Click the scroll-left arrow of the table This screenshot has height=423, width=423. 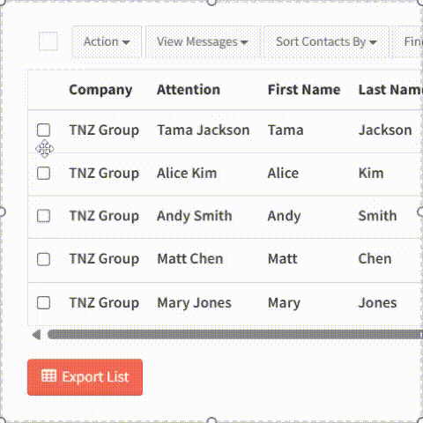[37, 335]
